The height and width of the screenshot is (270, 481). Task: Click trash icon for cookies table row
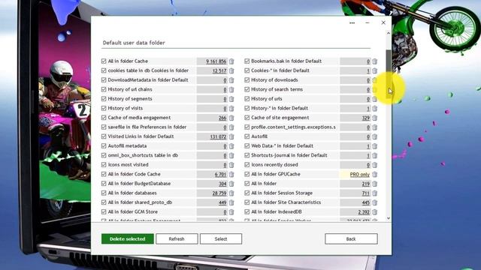[x=231, y=70]
